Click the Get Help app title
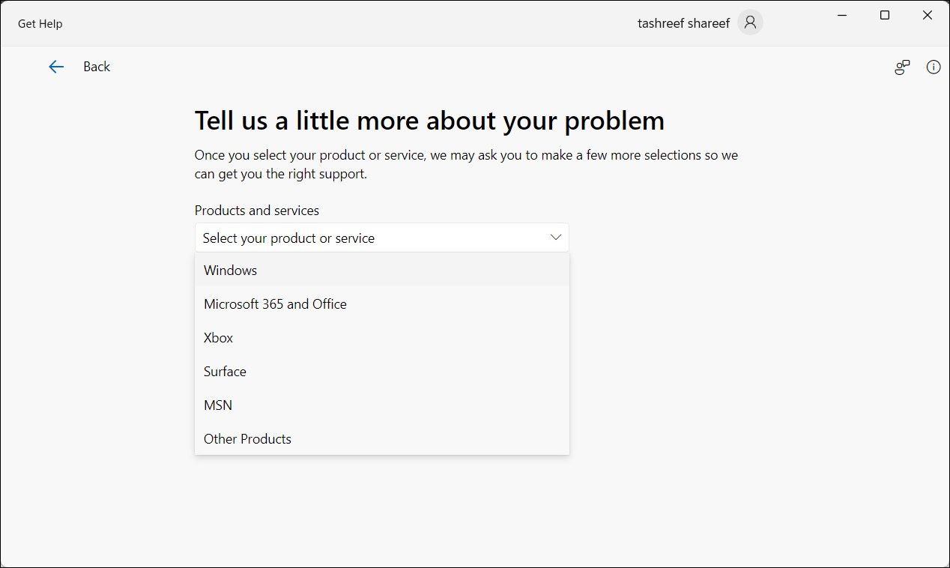 [40, 23]
